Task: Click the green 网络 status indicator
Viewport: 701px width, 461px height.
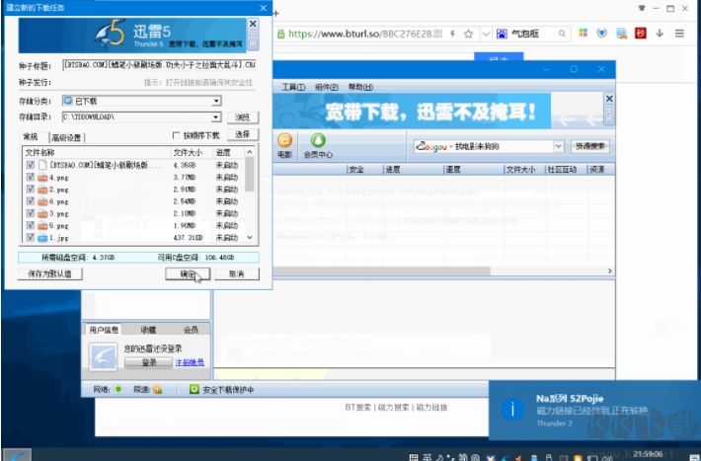Action: click(118, 390)
